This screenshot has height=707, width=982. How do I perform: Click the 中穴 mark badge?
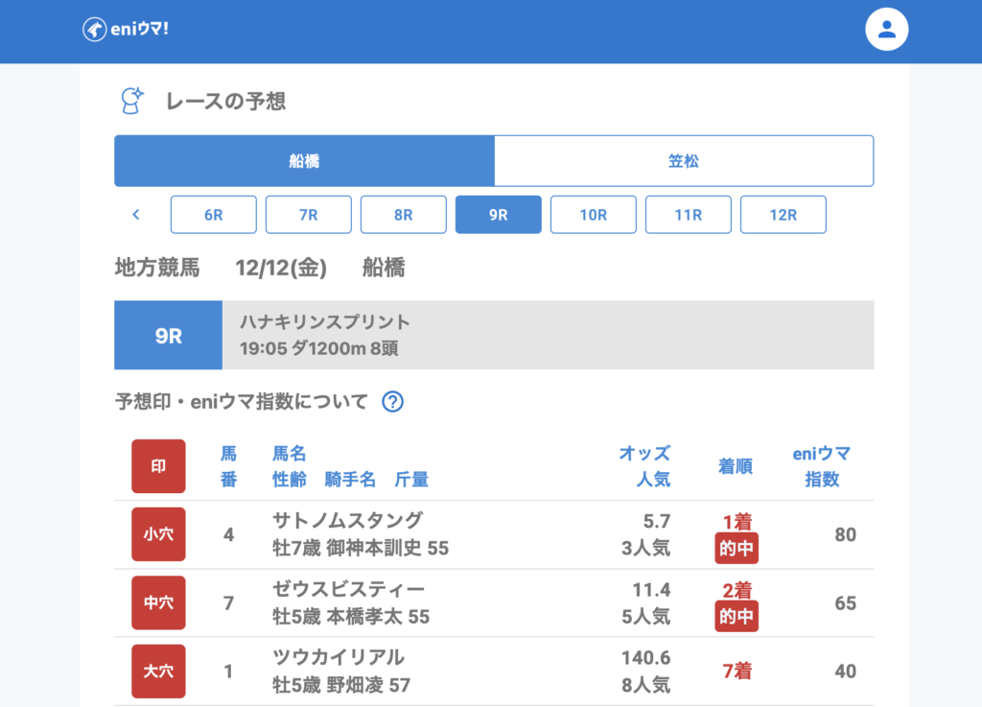coord(158,603)
